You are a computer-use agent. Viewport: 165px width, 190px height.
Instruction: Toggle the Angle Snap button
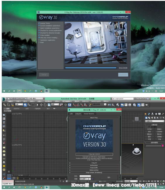[78, 105]
